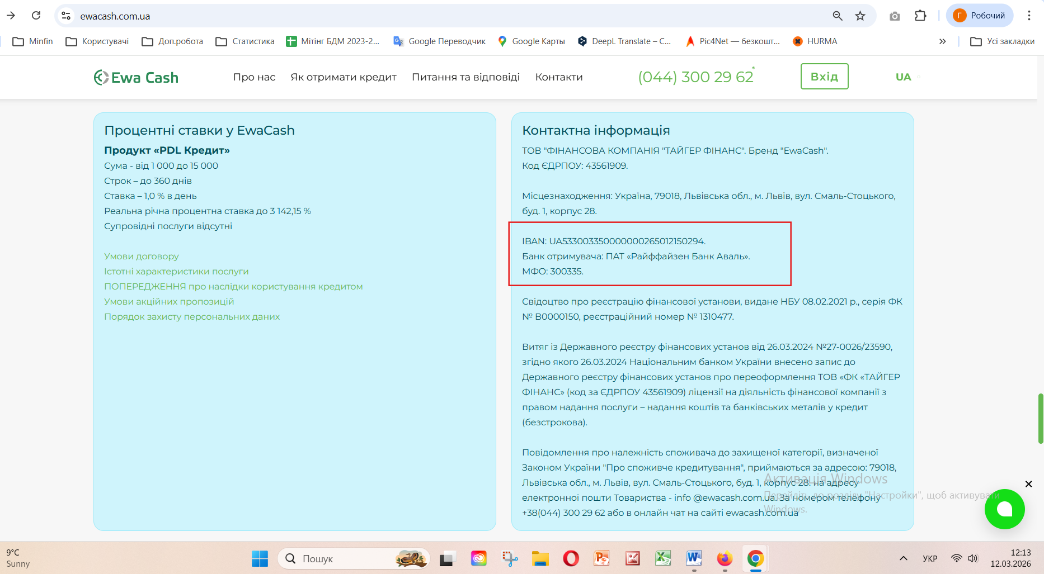Open the Wi-Fi network tray icon
1044x574 pixels.
957,558
